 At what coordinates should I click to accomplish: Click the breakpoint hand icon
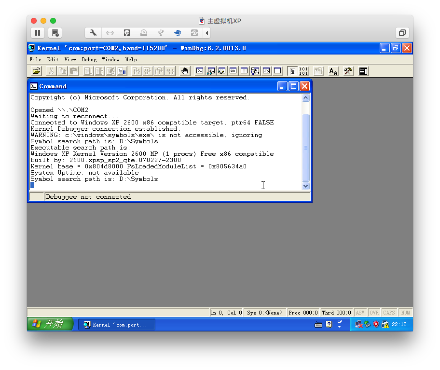tap(185, 71)
